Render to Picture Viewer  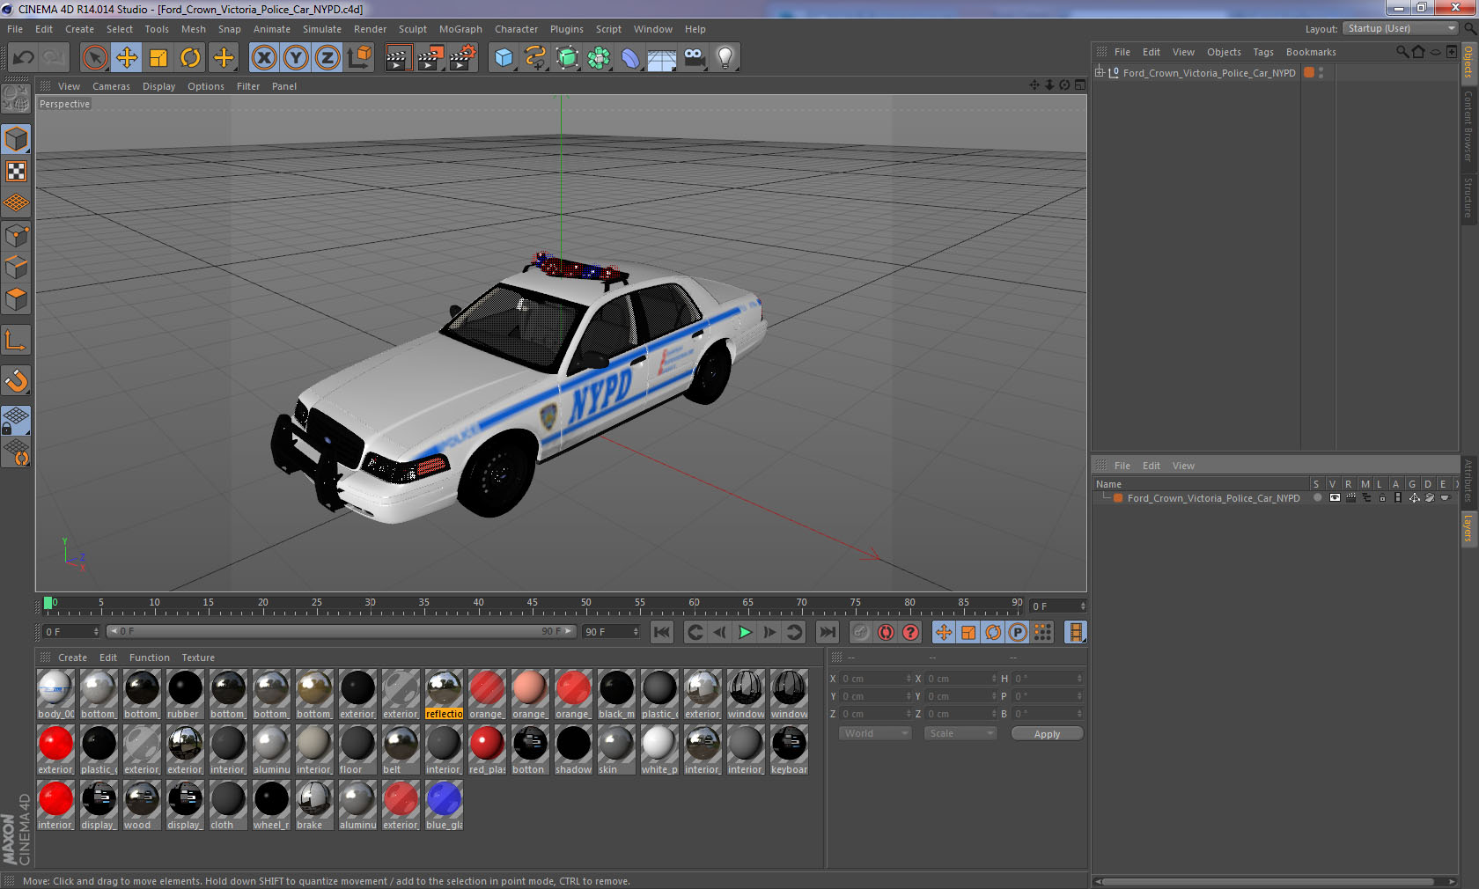click(x=430, y=58)
